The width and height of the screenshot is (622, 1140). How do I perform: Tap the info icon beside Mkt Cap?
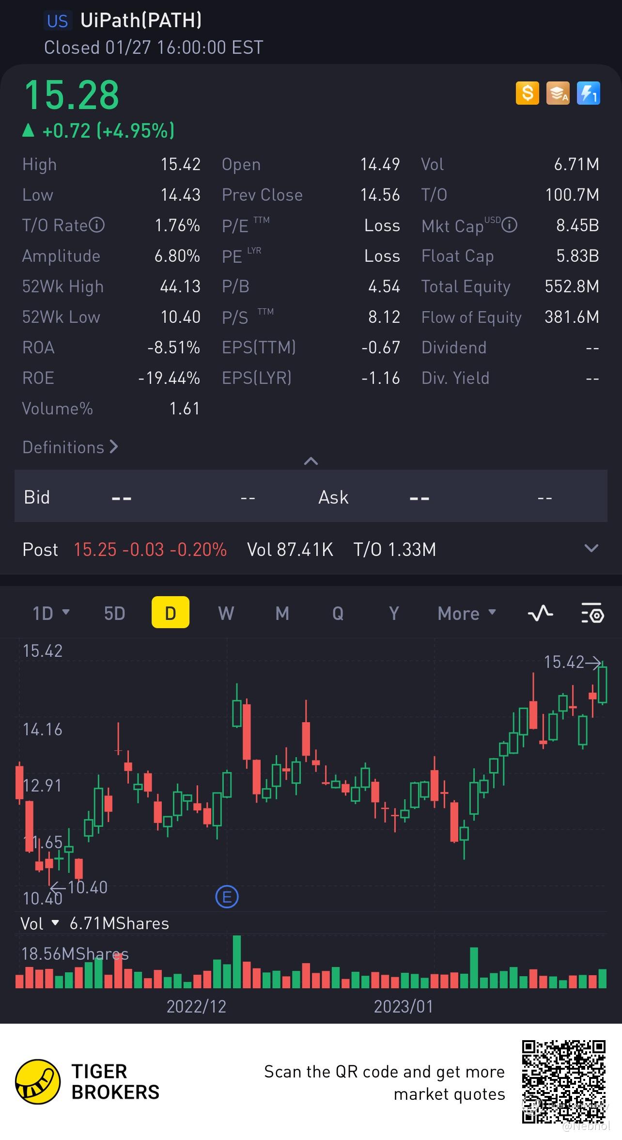[x=509, y=225]
